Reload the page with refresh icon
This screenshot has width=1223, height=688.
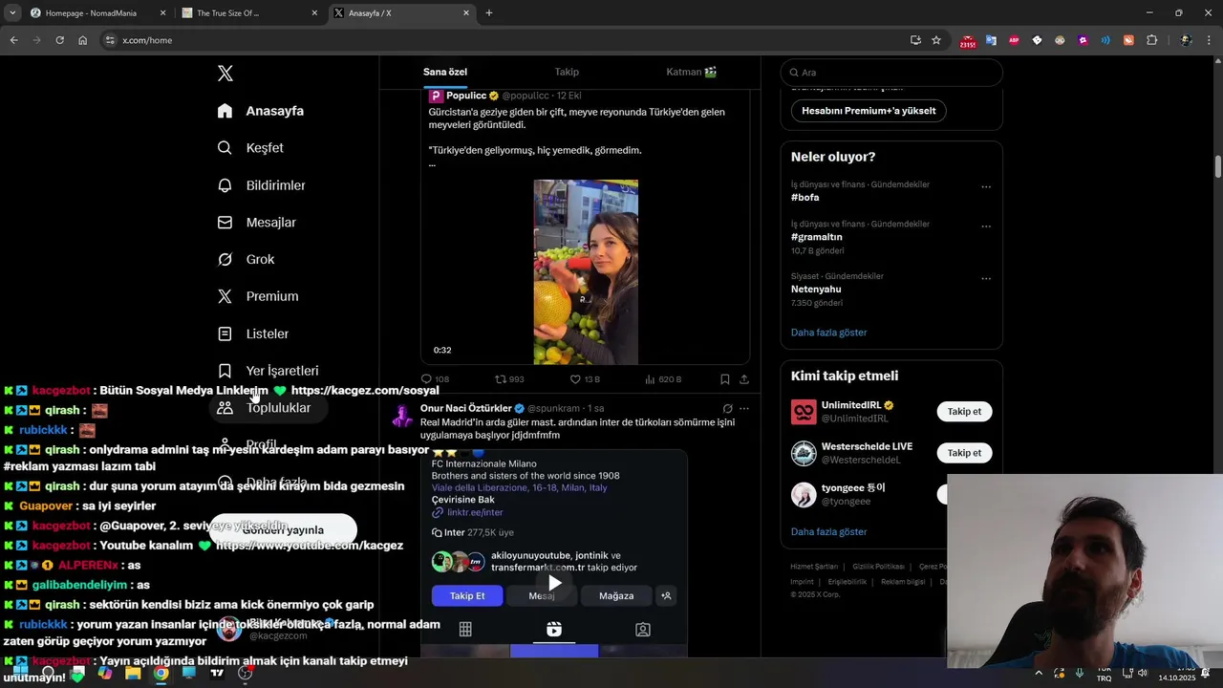[x=59, y=40]
